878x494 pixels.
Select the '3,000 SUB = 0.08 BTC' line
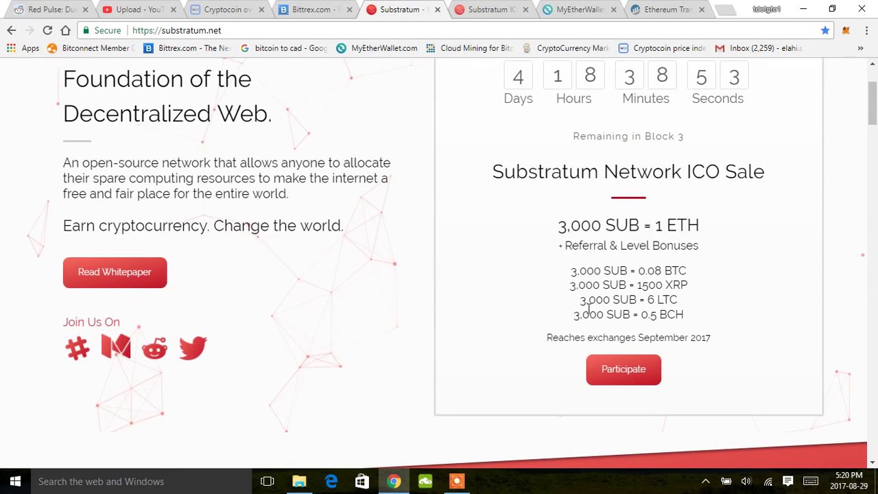click(x=628, y=271)
